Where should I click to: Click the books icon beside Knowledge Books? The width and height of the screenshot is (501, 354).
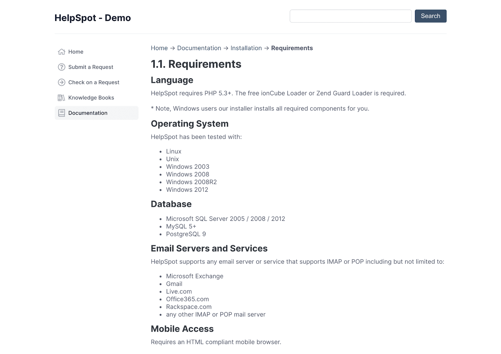click(x=61, y=98)
